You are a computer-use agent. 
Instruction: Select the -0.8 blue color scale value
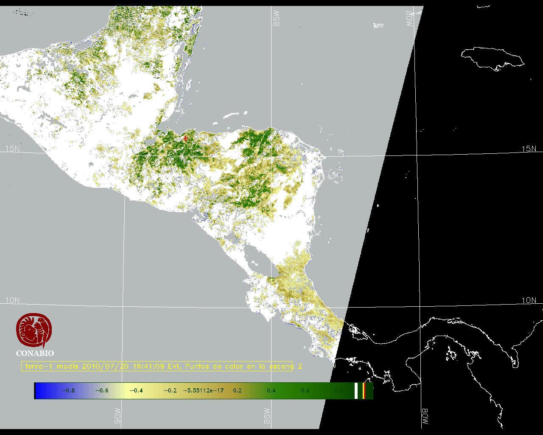[68, 390]
